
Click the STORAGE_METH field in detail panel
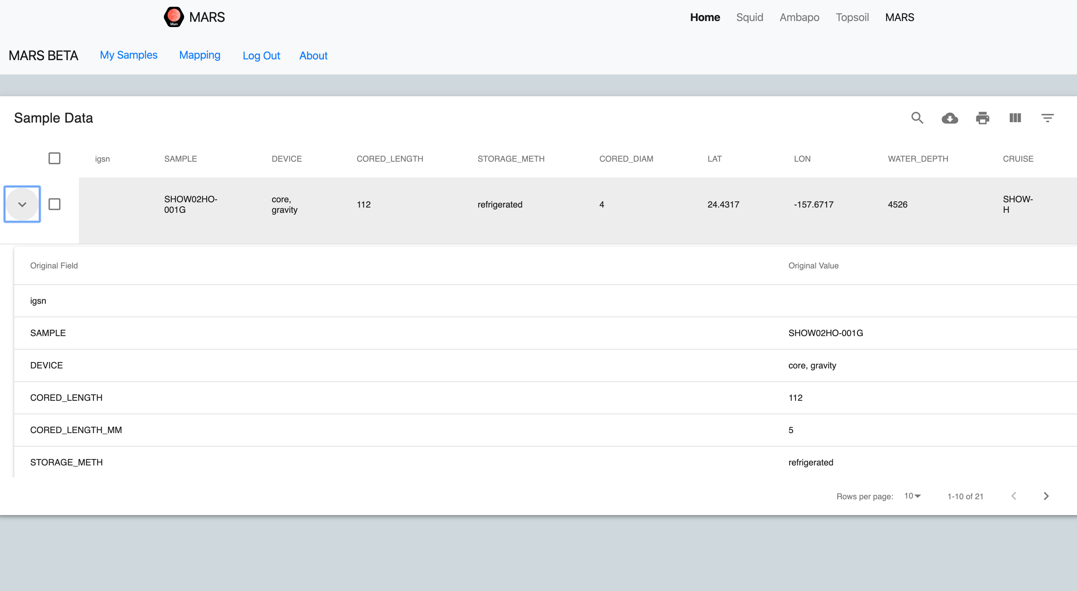[66, 462]
